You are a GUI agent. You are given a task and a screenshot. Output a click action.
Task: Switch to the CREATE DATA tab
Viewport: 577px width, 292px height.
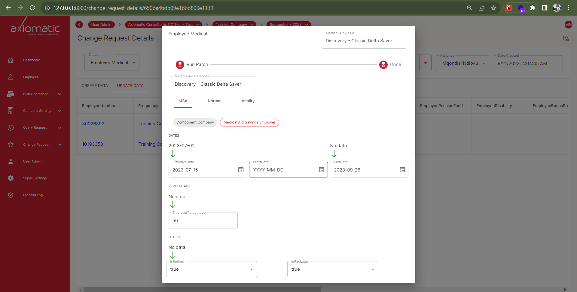pyautogui.click(x=95, y=85)
